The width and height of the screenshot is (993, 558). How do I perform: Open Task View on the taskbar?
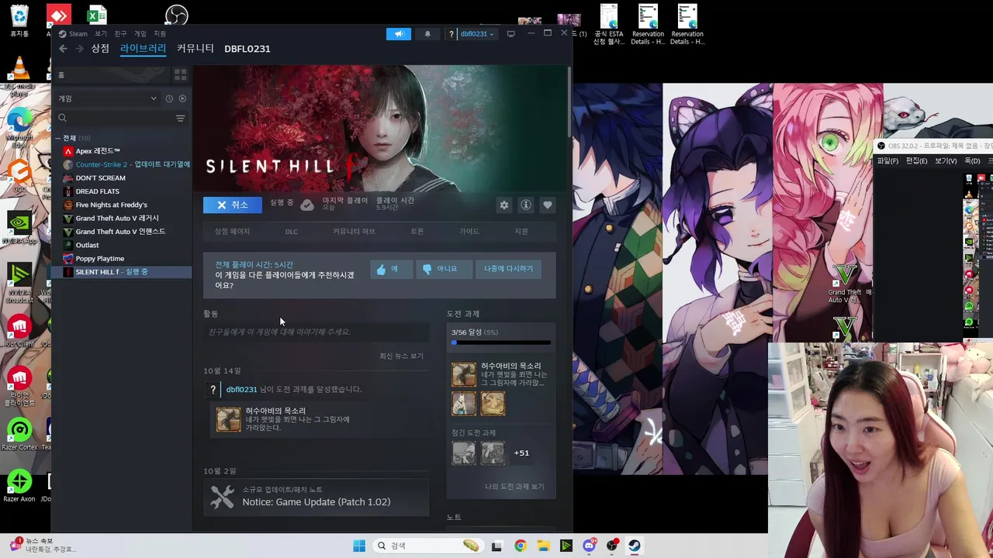pos(496,546)
